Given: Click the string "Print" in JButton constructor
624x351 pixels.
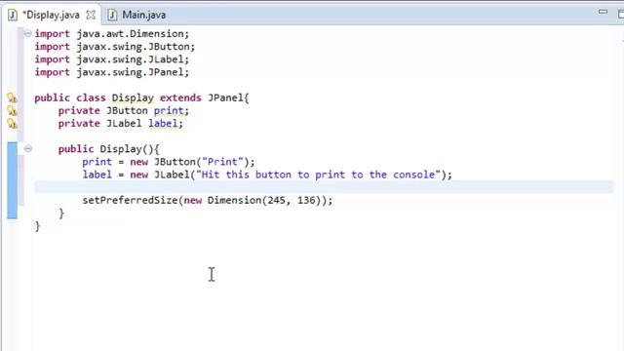Looking at the screenshot, I should [x=222, y=162].
